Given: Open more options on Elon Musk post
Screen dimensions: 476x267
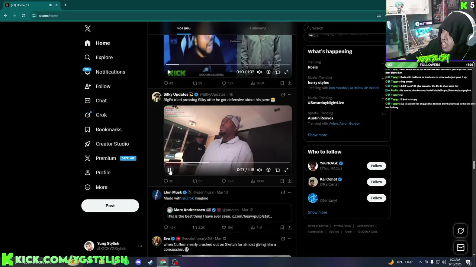Looking at the screenshot, I should point(290,192).
